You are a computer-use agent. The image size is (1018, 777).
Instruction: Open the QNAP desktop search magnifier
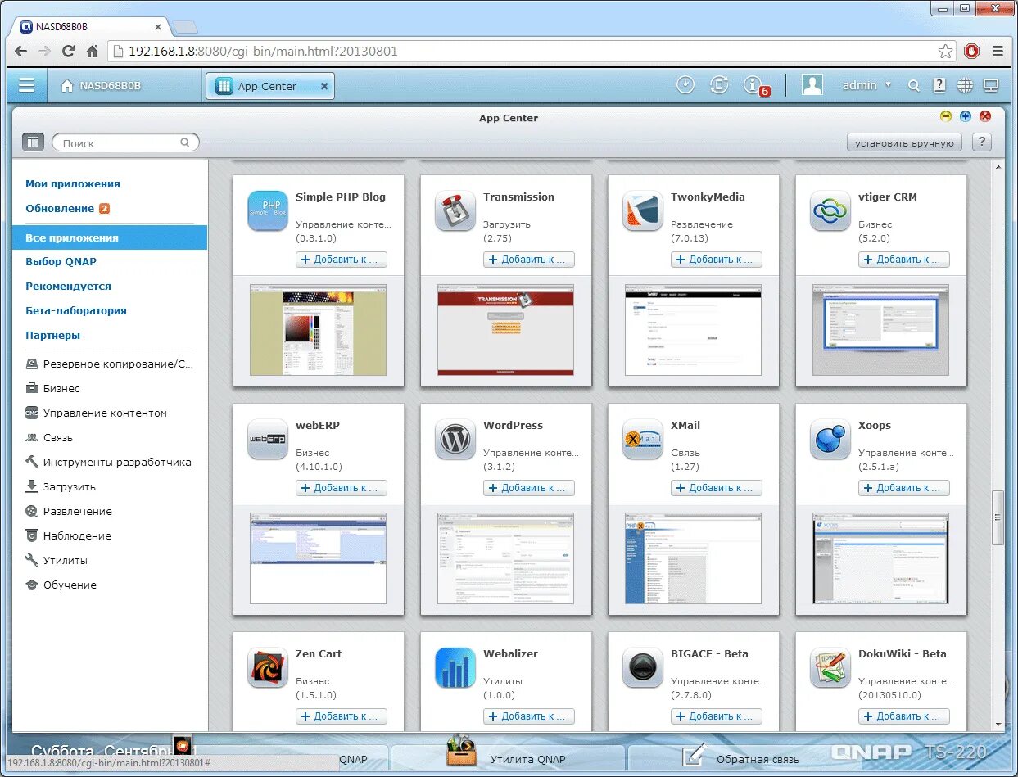pos(914,85)
